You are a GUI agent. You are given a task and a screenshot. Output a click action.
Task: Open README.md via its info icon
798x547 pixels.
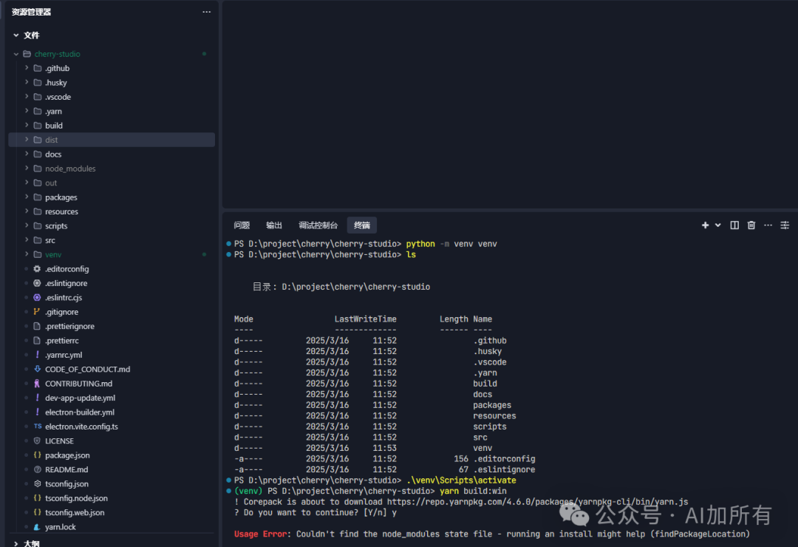(x=37, y=469)
